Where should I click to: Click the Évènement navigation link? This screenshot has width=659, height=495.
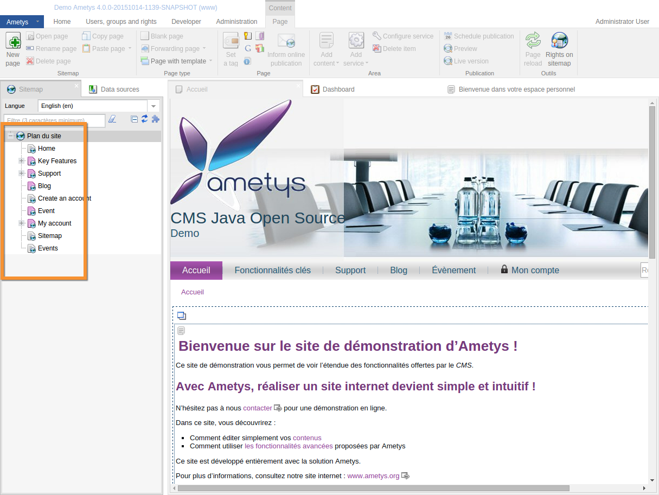(x=454, y=270)
